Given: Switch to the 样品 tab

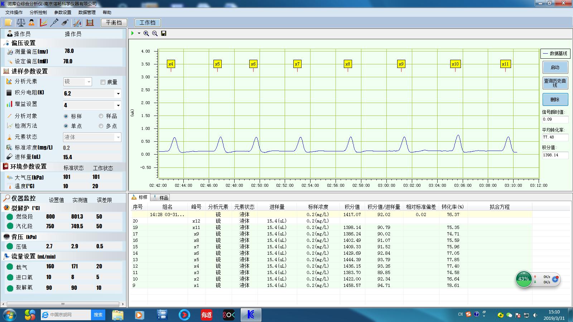Looking at the screenshot, I should tap(160, 197).
